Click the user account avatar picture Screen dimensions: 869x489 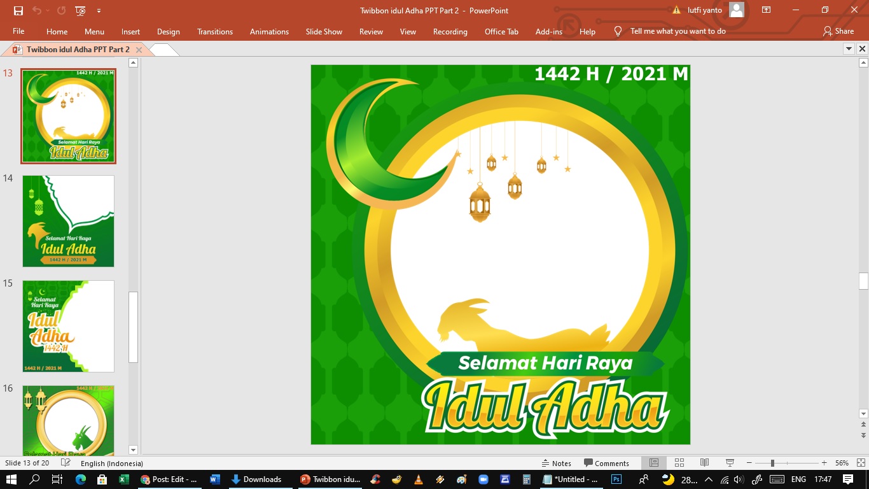(737, 10)
